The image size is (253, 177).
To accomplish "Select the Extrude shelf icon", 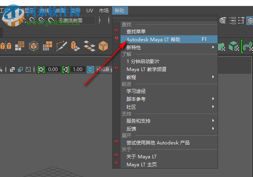I will [75, 46].
